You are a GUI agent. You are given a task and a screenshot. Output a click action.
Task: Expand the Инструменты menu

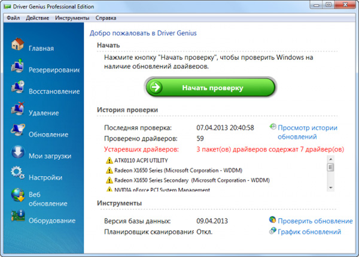(72, 18)
